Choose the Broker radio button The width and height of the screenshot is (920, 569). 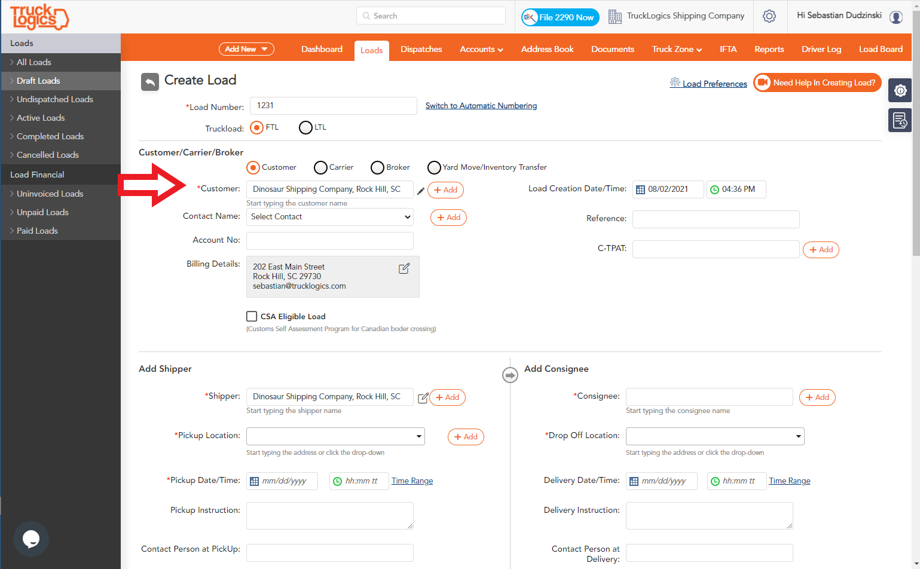click(377, 167)
